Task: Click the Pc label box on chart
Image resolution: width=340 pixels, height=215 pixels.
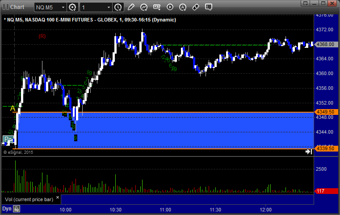Action: click(x=8, y=139)
